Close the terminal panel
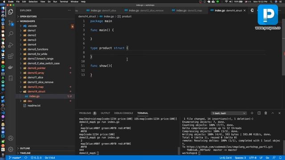Image resolution: width=285 pixels, height=160 pixels. (x=280, y=113)
